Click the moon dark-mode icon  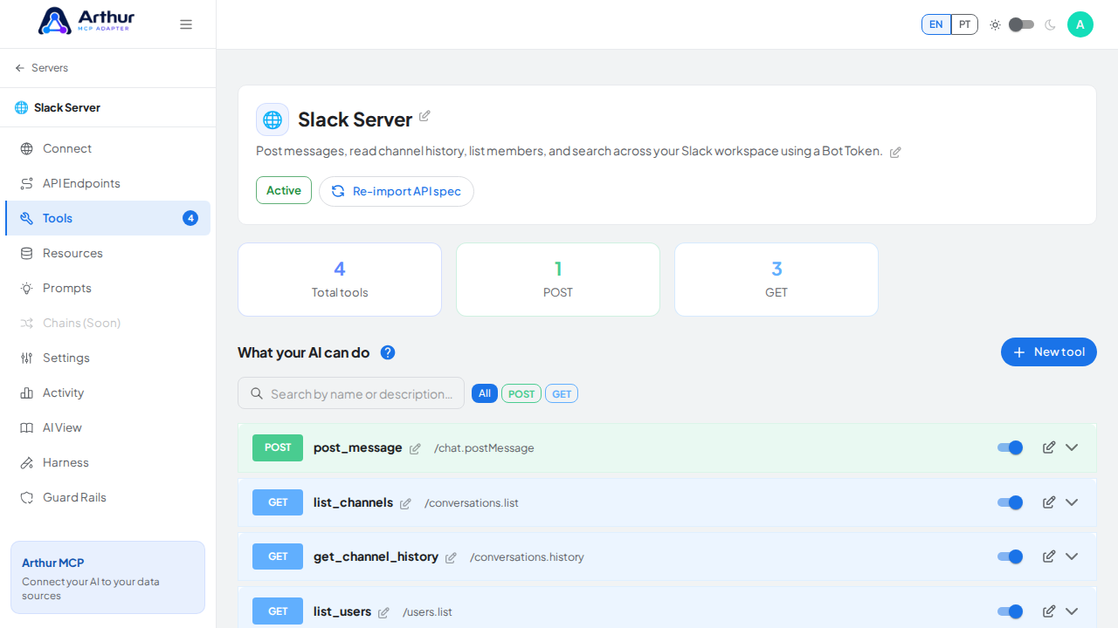pyautogui.click(x=1050, y=24)
